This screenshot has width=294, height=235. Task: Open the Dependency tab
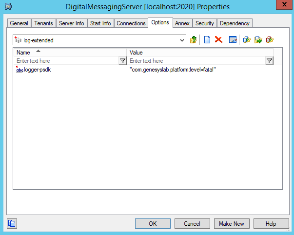(x=235, y=23)
